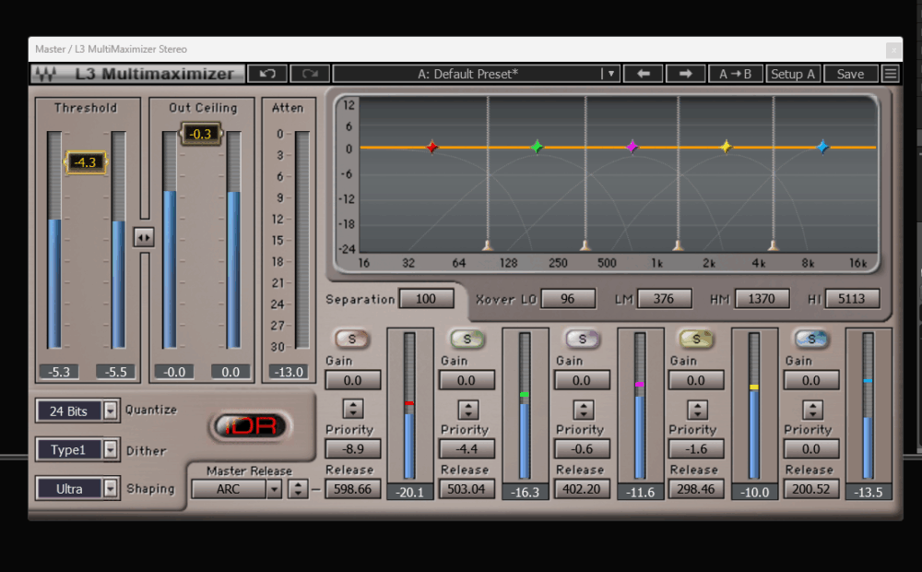The width and height of the screenshot is (922, 572).
Task: Click the green band threshold marker slider
Action: click(x=525, y=394)
